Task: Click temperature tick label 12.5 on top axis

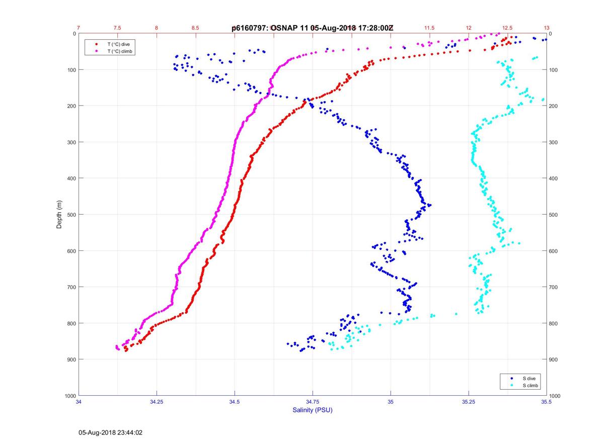Action: pyautogui.click(x=507, y=28)
